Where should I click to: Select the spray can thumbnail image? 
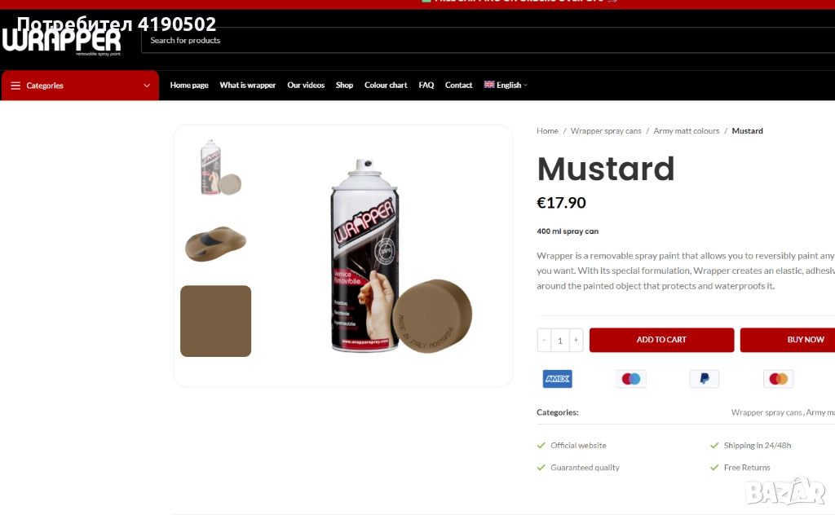point(220,168)
